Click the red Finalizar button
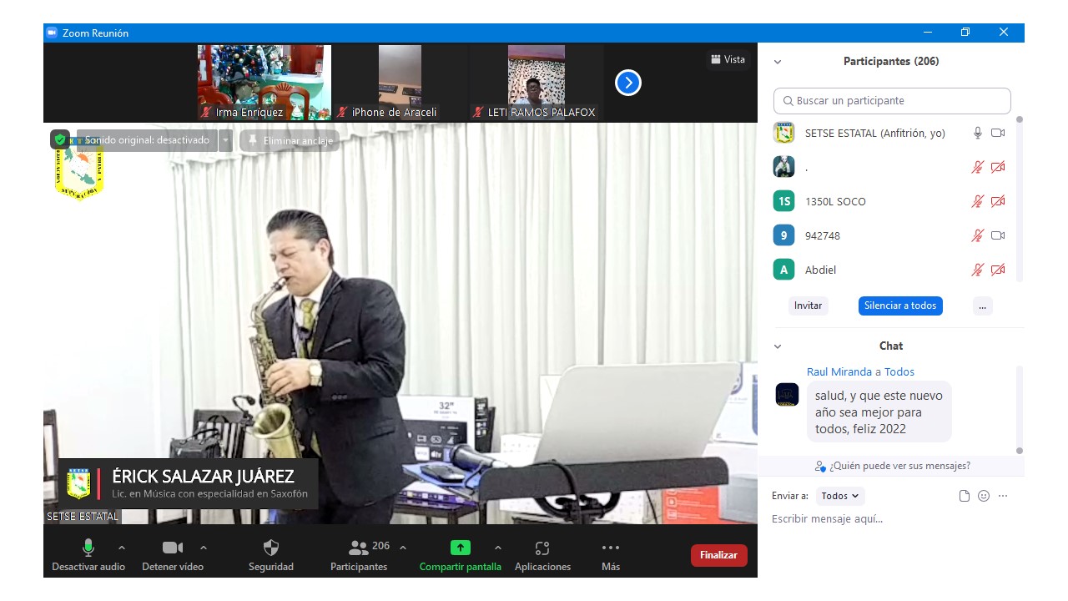This screenshot has height=601, width=1068. point(718,555)
